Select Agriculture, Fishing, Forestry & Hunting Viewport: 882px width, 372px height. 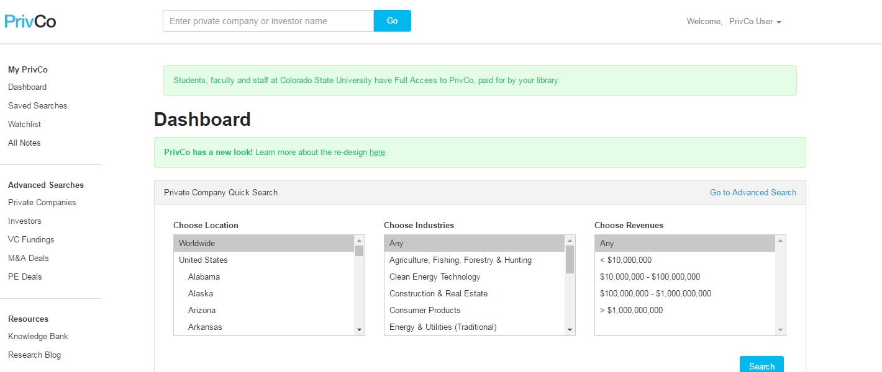[475, 260]
